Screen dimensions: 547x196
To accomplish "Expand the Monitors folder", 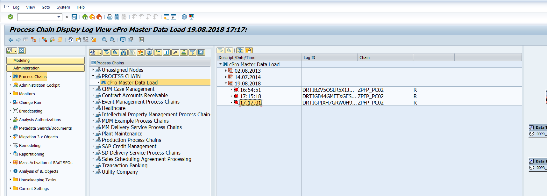I will coord(10,94).
